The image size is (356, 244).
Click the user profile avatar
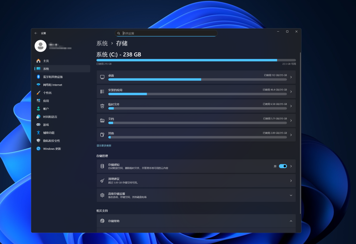(x=41, y=46)
